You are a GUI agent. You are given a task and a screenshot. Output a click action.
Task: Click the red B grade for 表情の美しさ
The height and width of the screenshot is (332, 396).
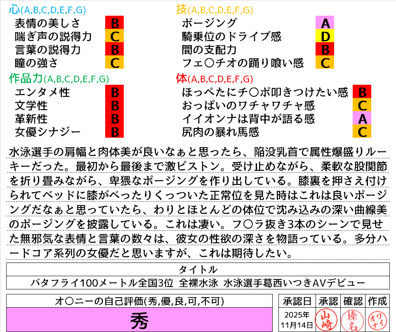[x=115, y=23]
